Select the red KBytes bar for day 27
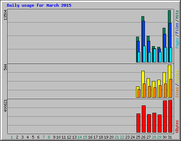This screenshot has height=141, width=181. (x=149, y=123)
